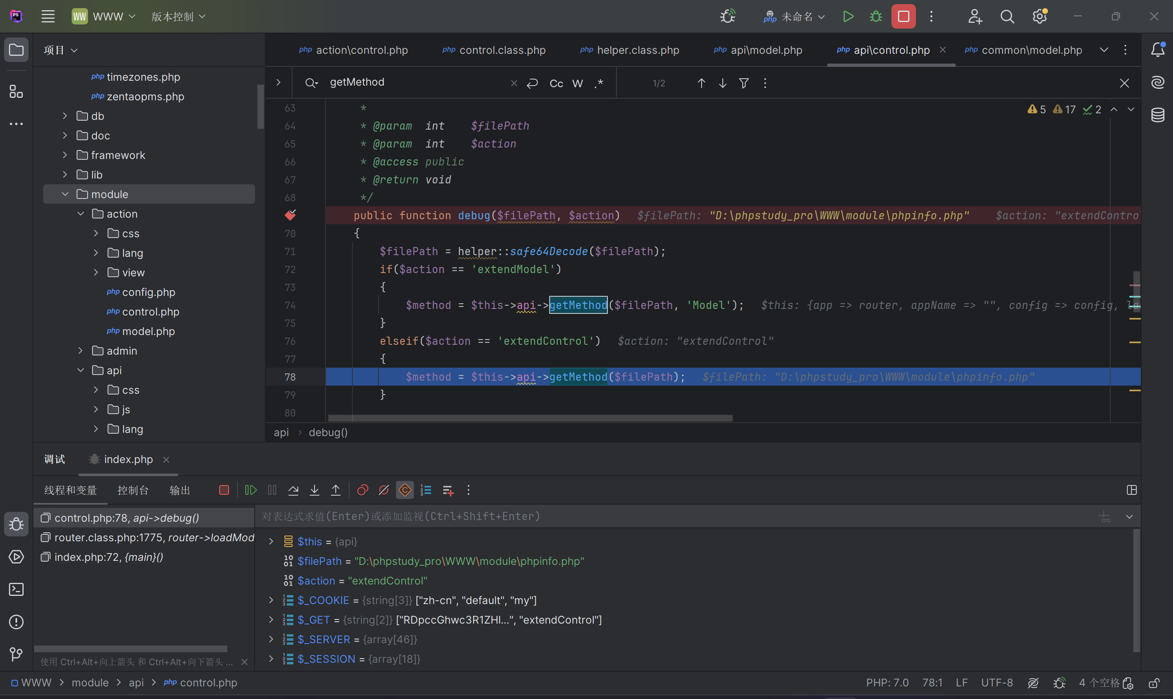Click the editor horizontal scrollbar
This screenshot has width=1173, height=699.
pos(530,418)
